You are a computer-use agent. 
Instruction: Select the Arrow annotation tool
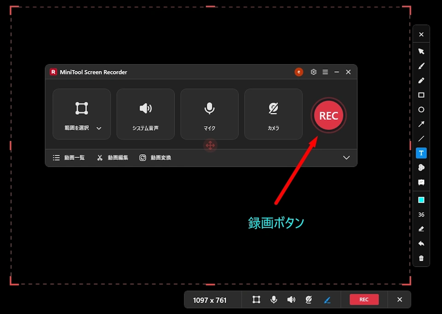(x=421, y=124)
